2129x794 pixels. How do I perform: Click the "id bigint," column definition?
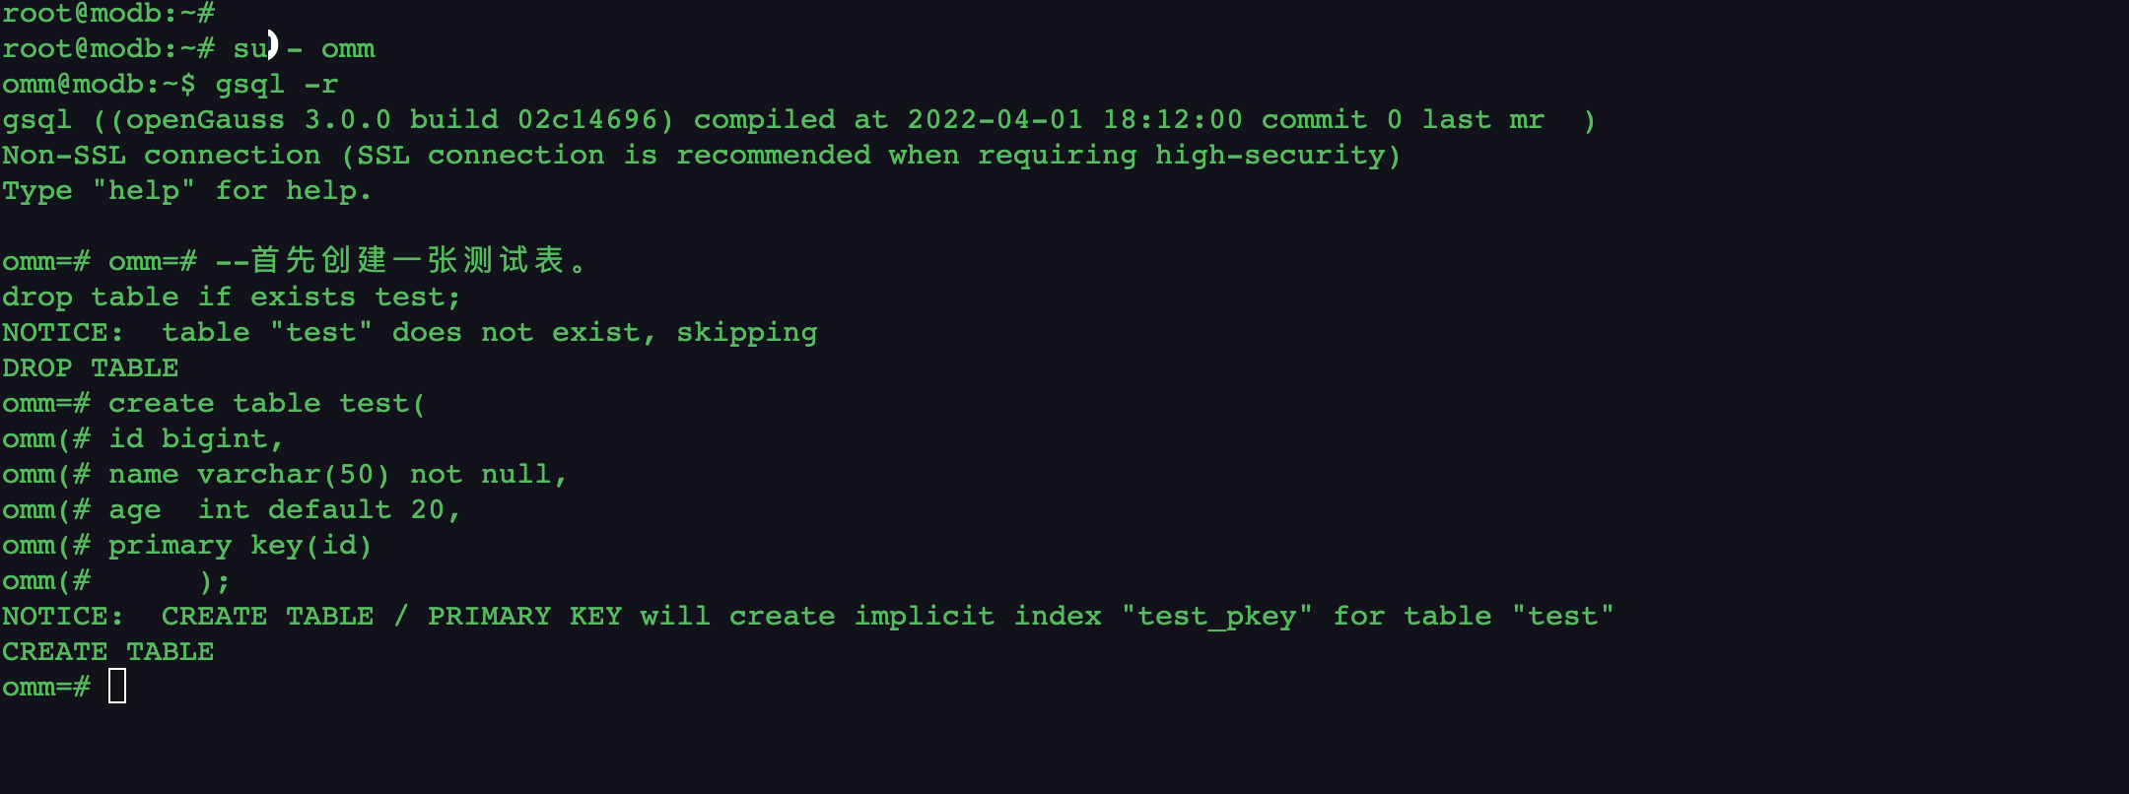coord(195,438)
